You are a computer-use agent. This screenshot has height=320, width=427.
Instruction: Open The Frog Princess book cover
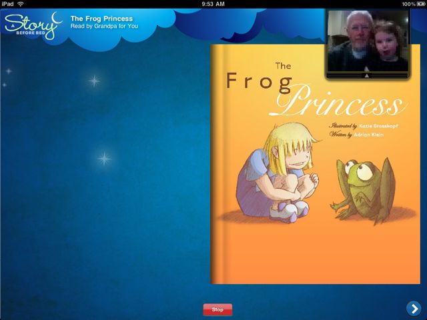pos(316,164)
